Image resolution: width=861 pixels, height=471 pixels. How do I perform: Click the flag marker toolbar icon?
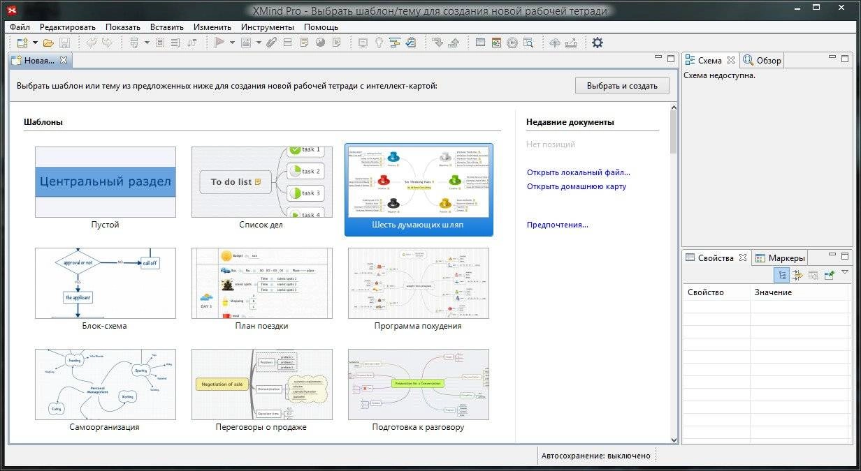point(219,43)
